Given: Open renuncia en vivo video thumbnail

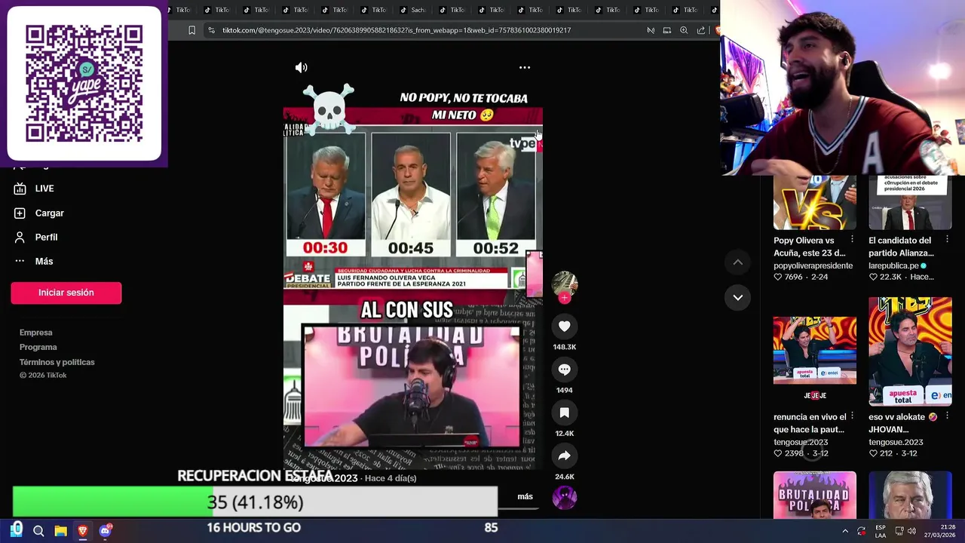Looking at the screenshot, I should click(815, 351).
